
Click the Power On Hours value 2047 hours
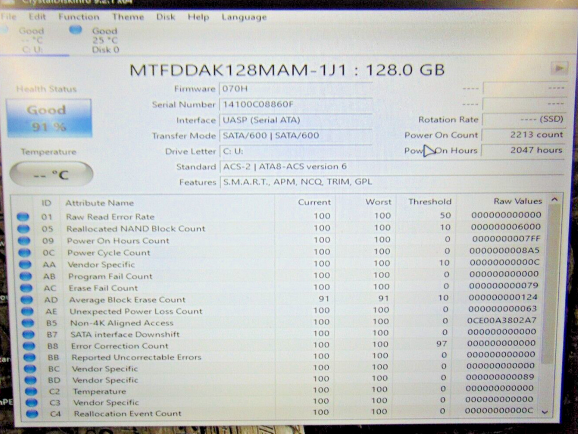[524, 150]
